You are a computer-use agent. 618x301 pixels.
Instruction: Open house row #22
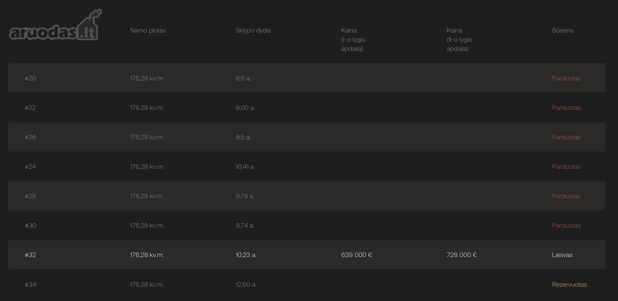pos(306,108)
